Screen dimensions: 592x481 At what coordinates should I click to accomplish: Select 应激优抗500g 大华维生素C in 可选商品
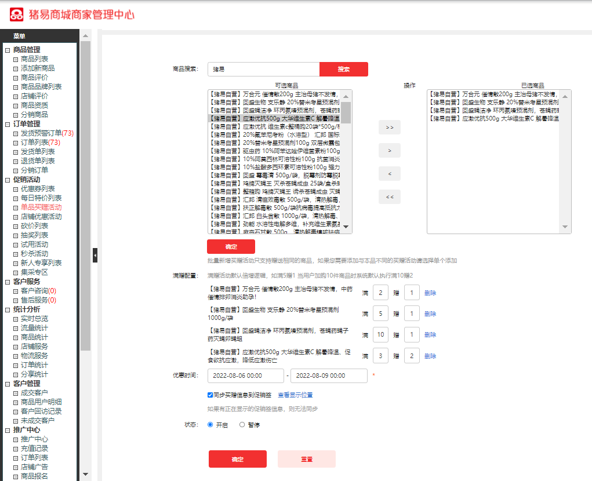tap(274, 118)
